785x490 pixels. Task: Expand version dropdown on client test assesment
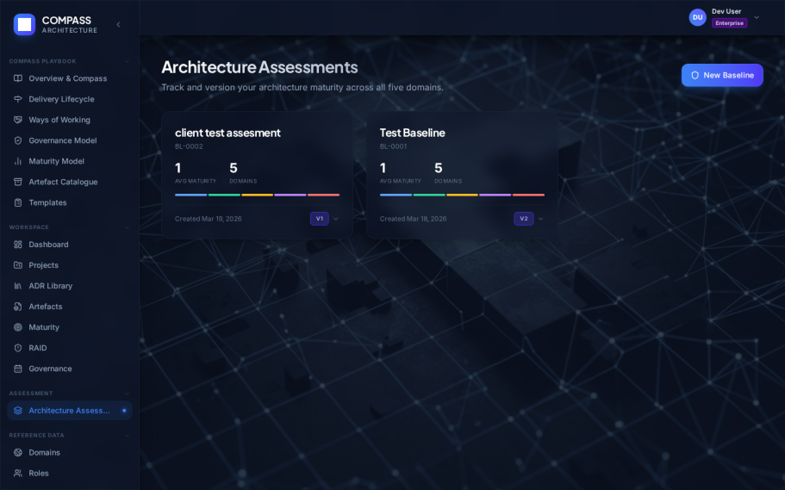335,219
